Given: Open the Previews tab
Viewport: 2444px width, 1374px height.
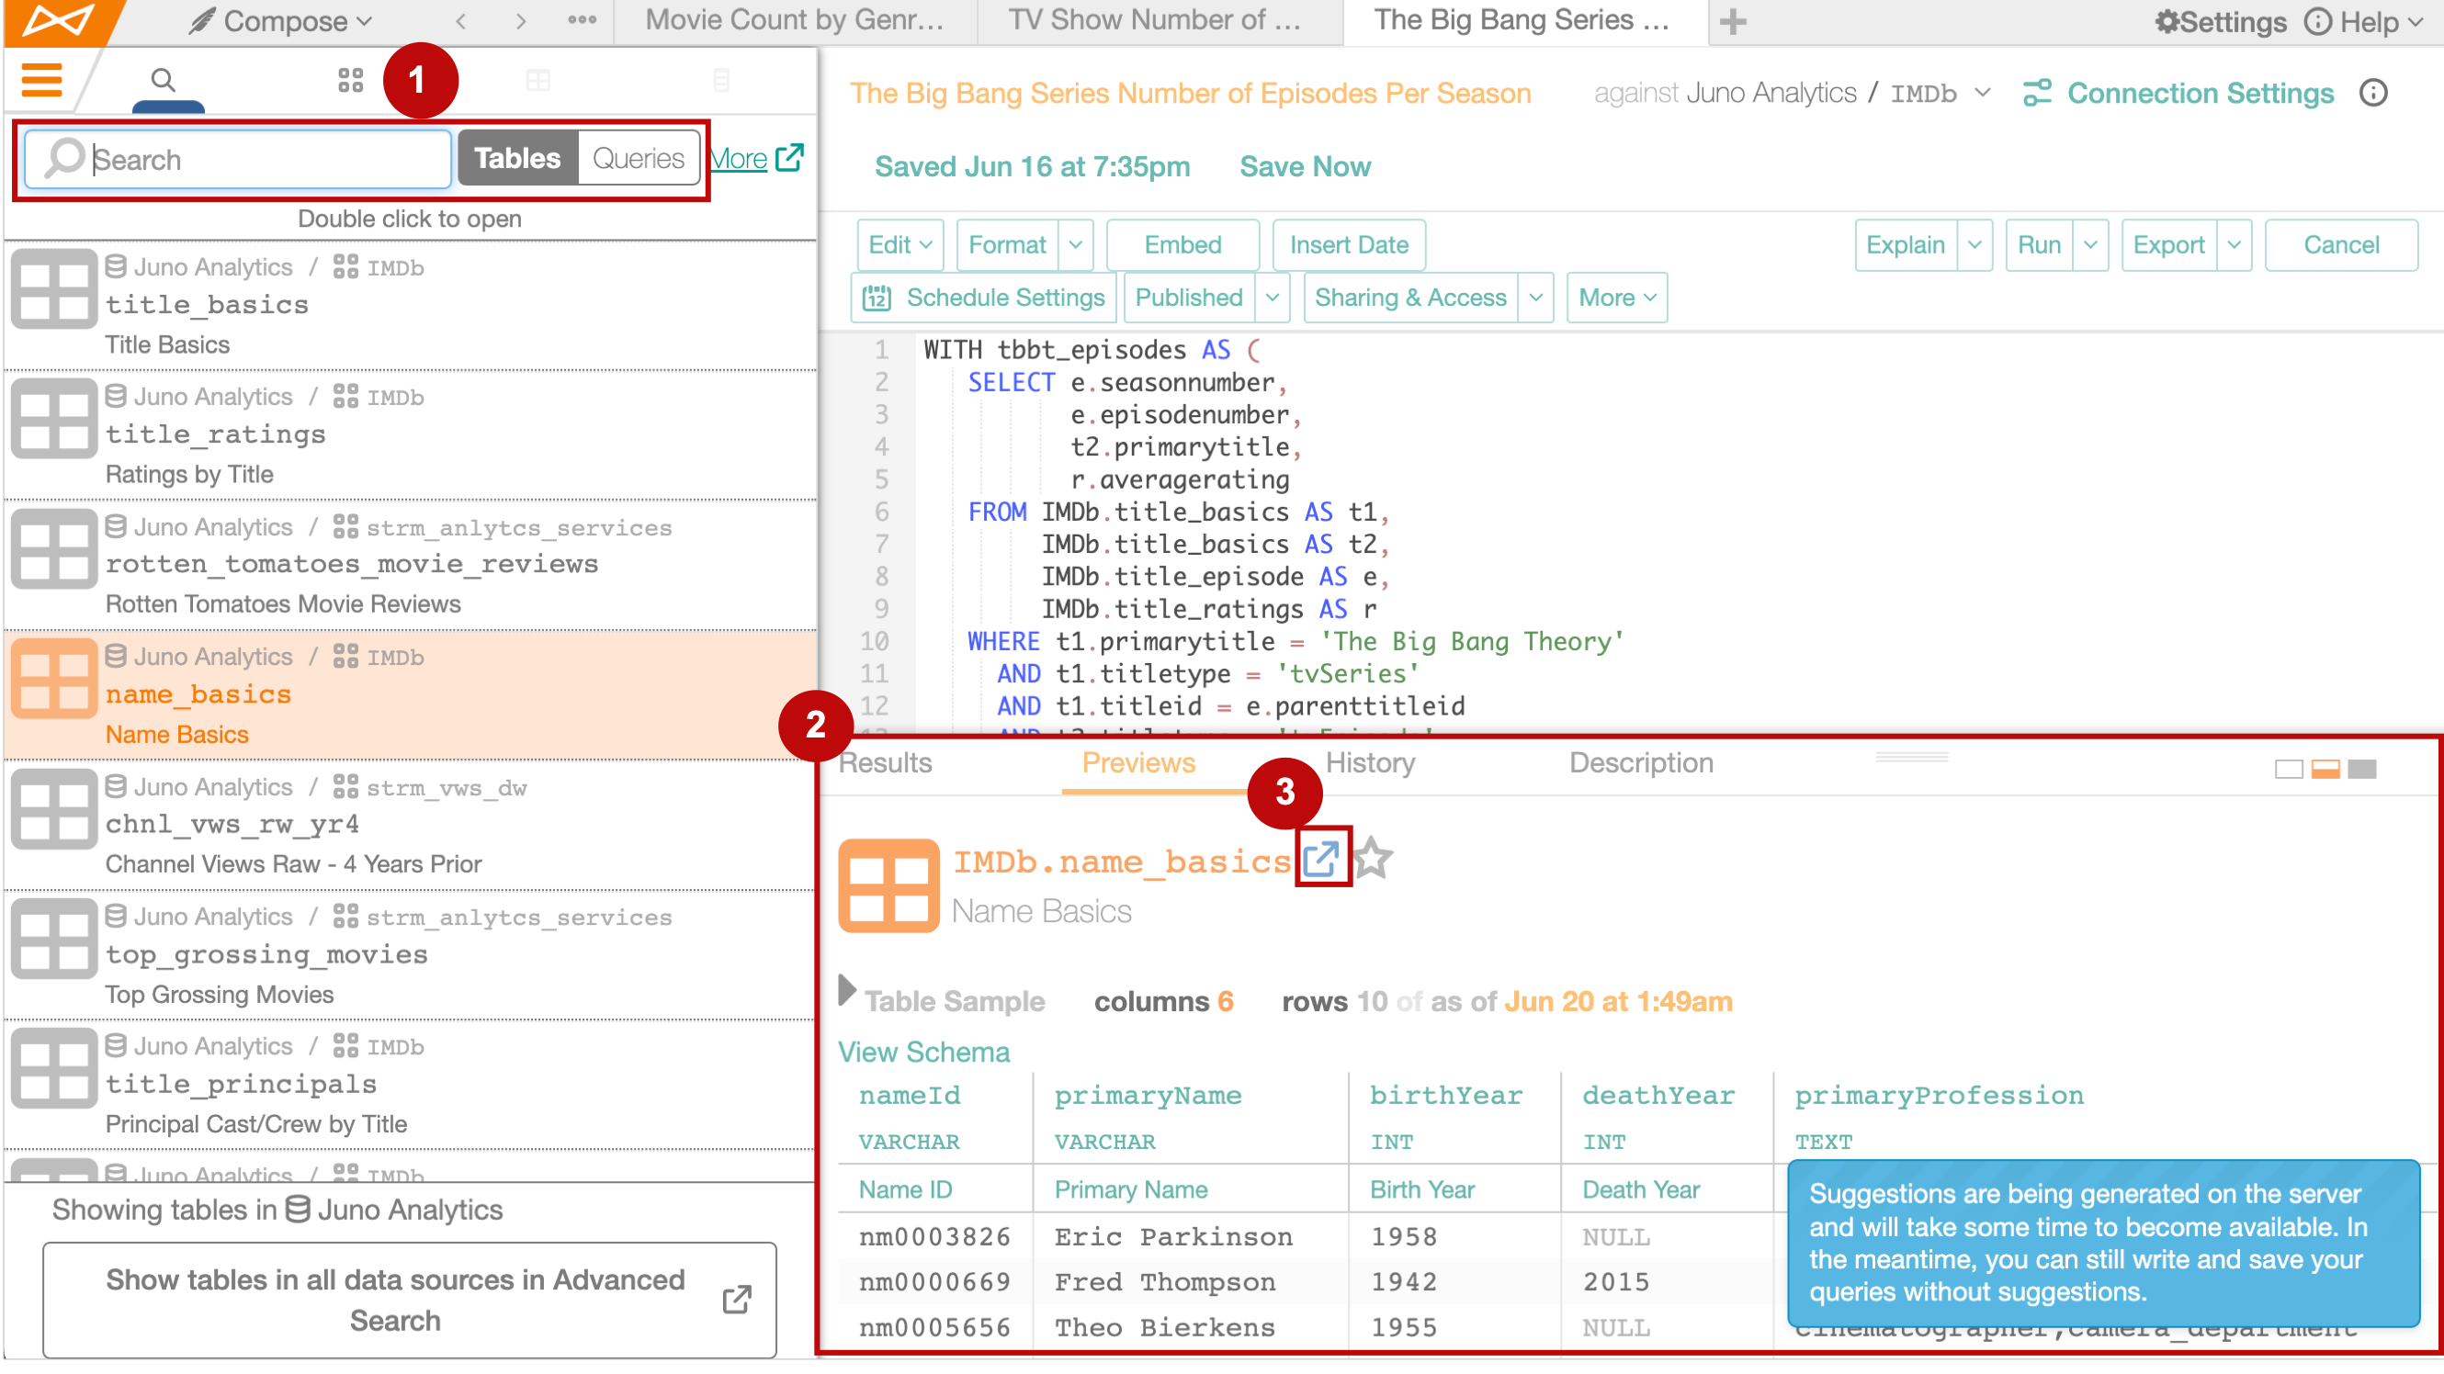Looking at the screenshot, I should pos(1138,763).
